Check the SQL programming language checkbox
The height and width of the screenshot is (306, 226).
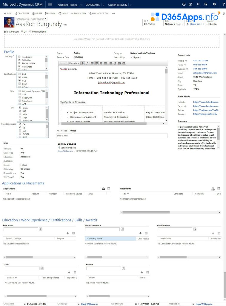tap(20, 131)
